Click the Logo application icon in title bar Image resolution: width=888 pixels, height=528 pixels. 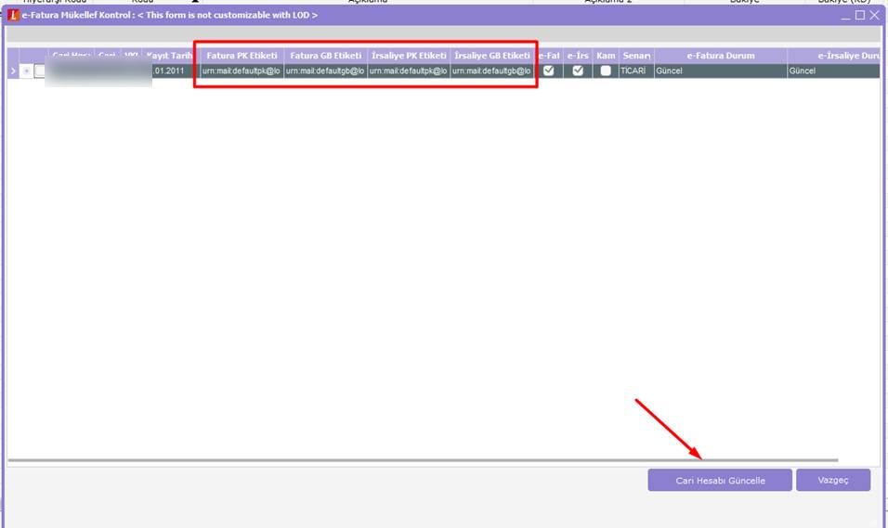coord(12,15)
